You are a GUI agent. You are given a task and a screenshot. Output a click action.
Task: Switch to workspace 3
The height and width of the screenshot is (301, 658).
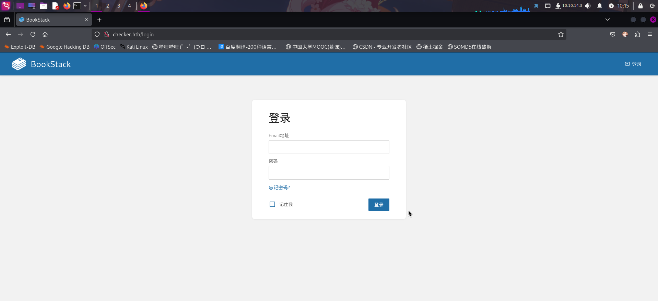pyautogui.click(x=119, y=6)
